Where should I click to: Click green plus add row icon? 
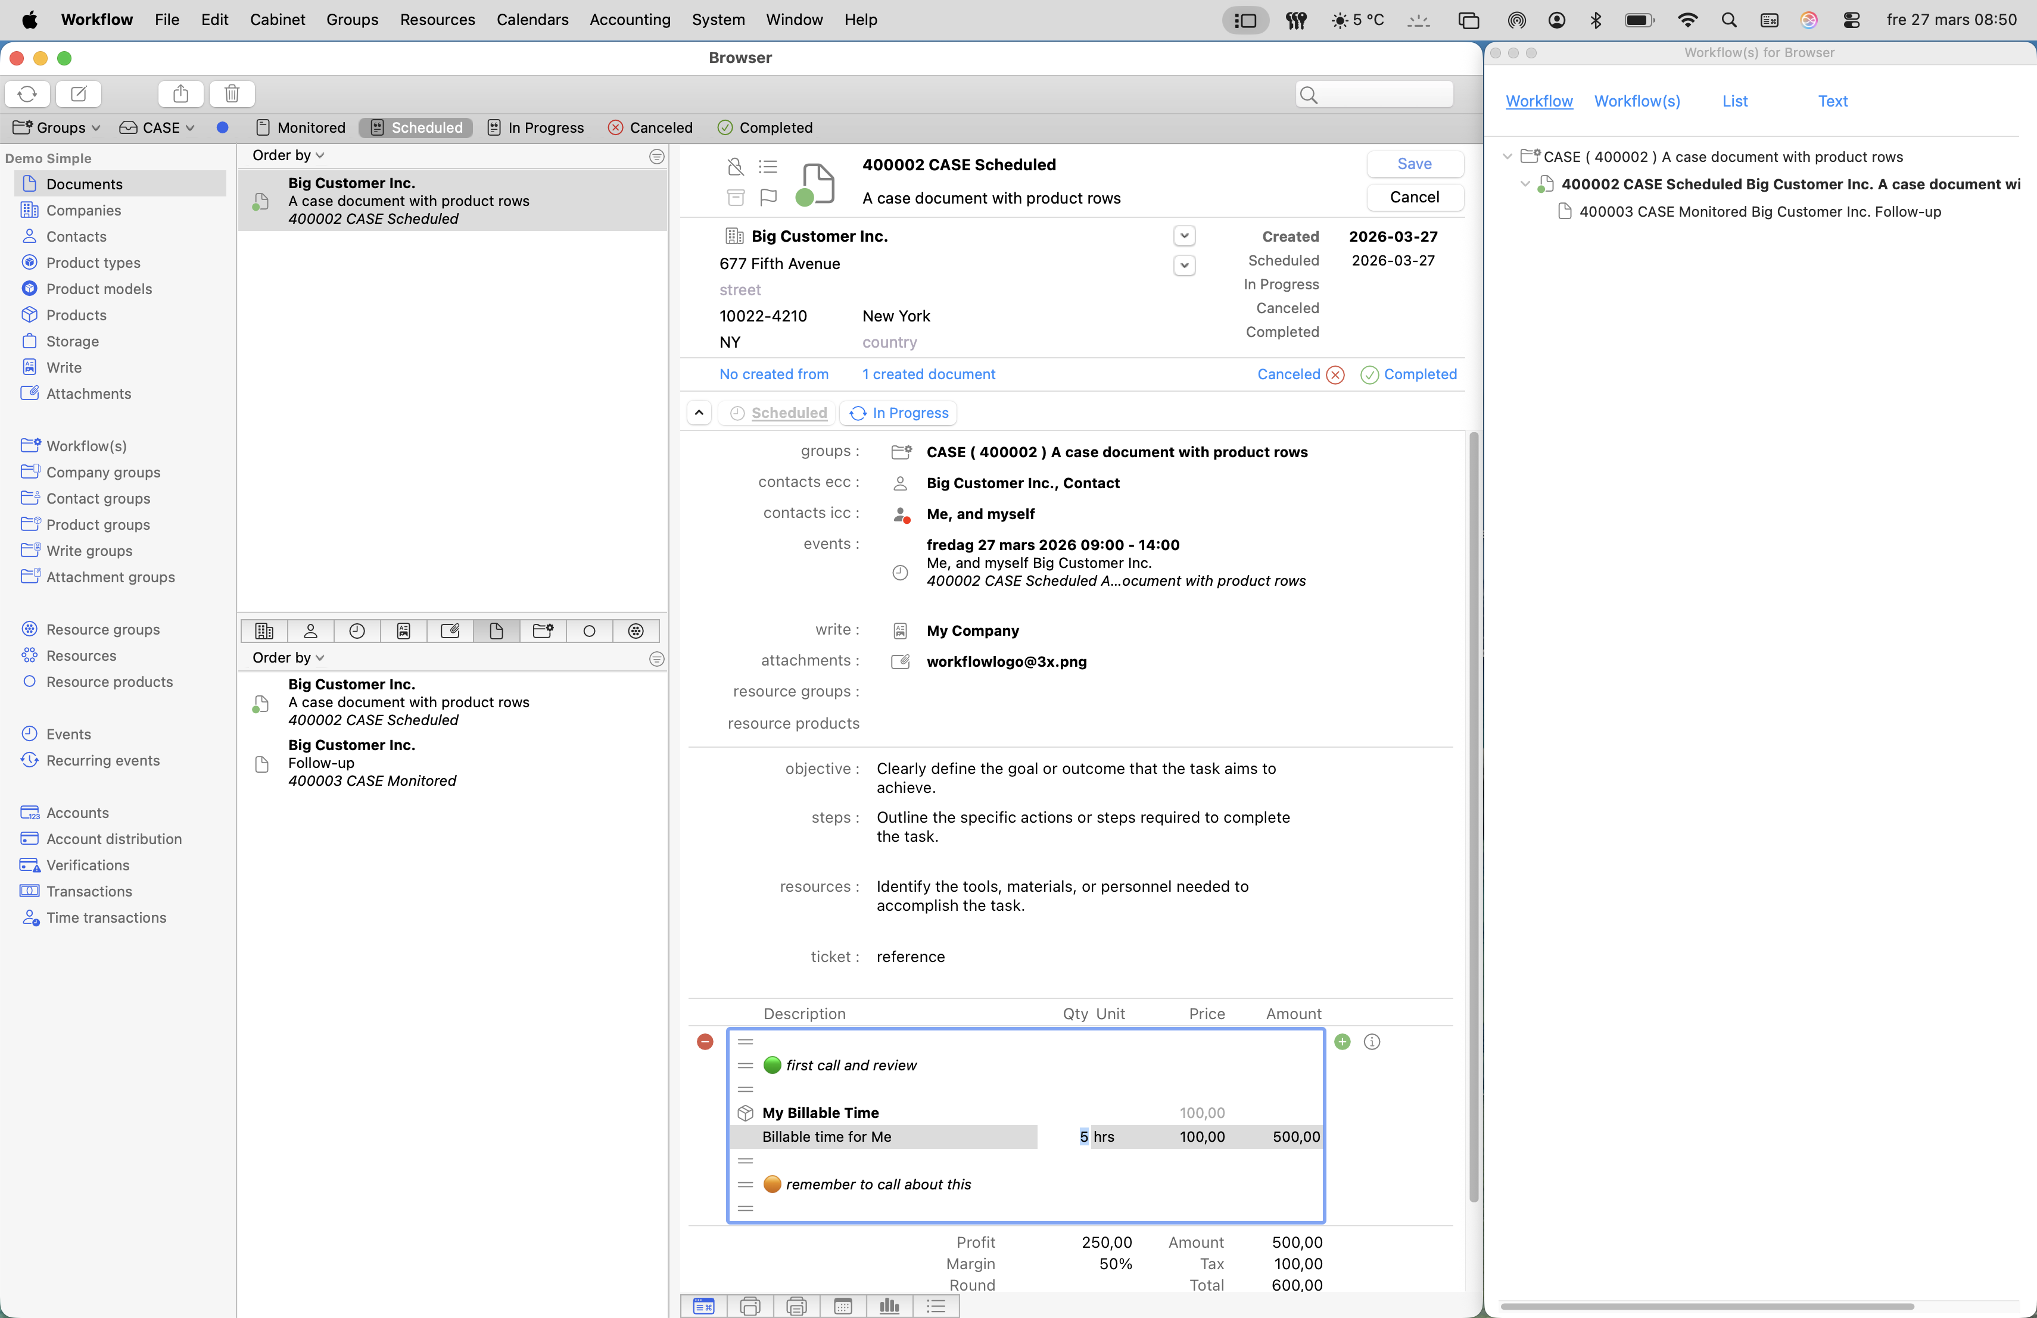tap(1342, 1041)
